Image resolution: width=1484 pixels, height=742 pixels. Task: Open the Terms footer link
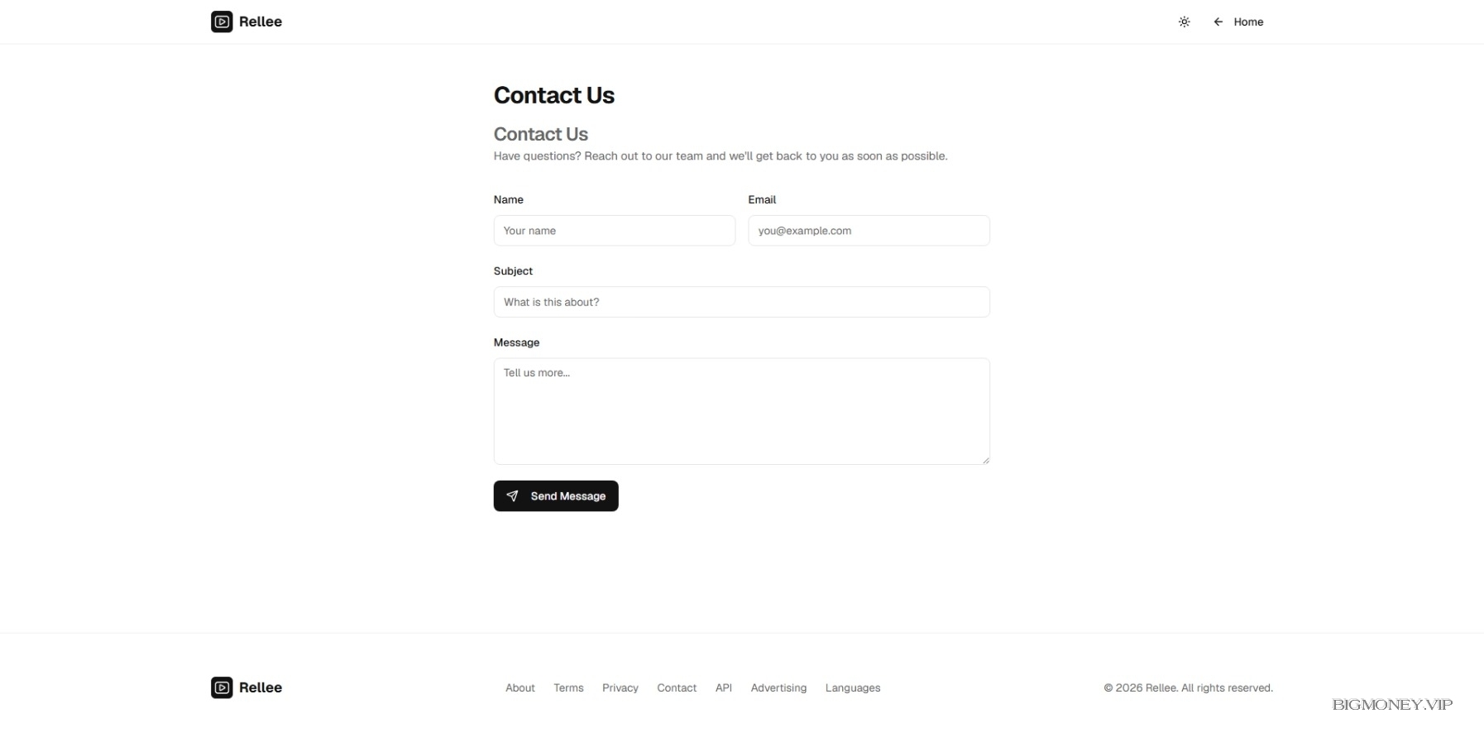coord(568,688)
